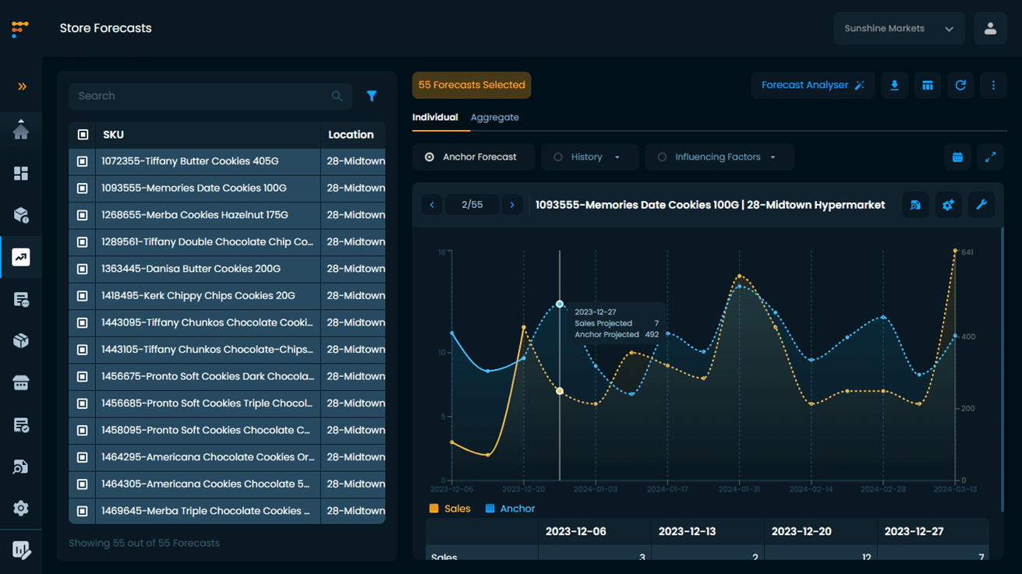The height and width of the screenshot is (574, 1022).
Task: Open the calendar date picker icon
Action: click(957, 157)
